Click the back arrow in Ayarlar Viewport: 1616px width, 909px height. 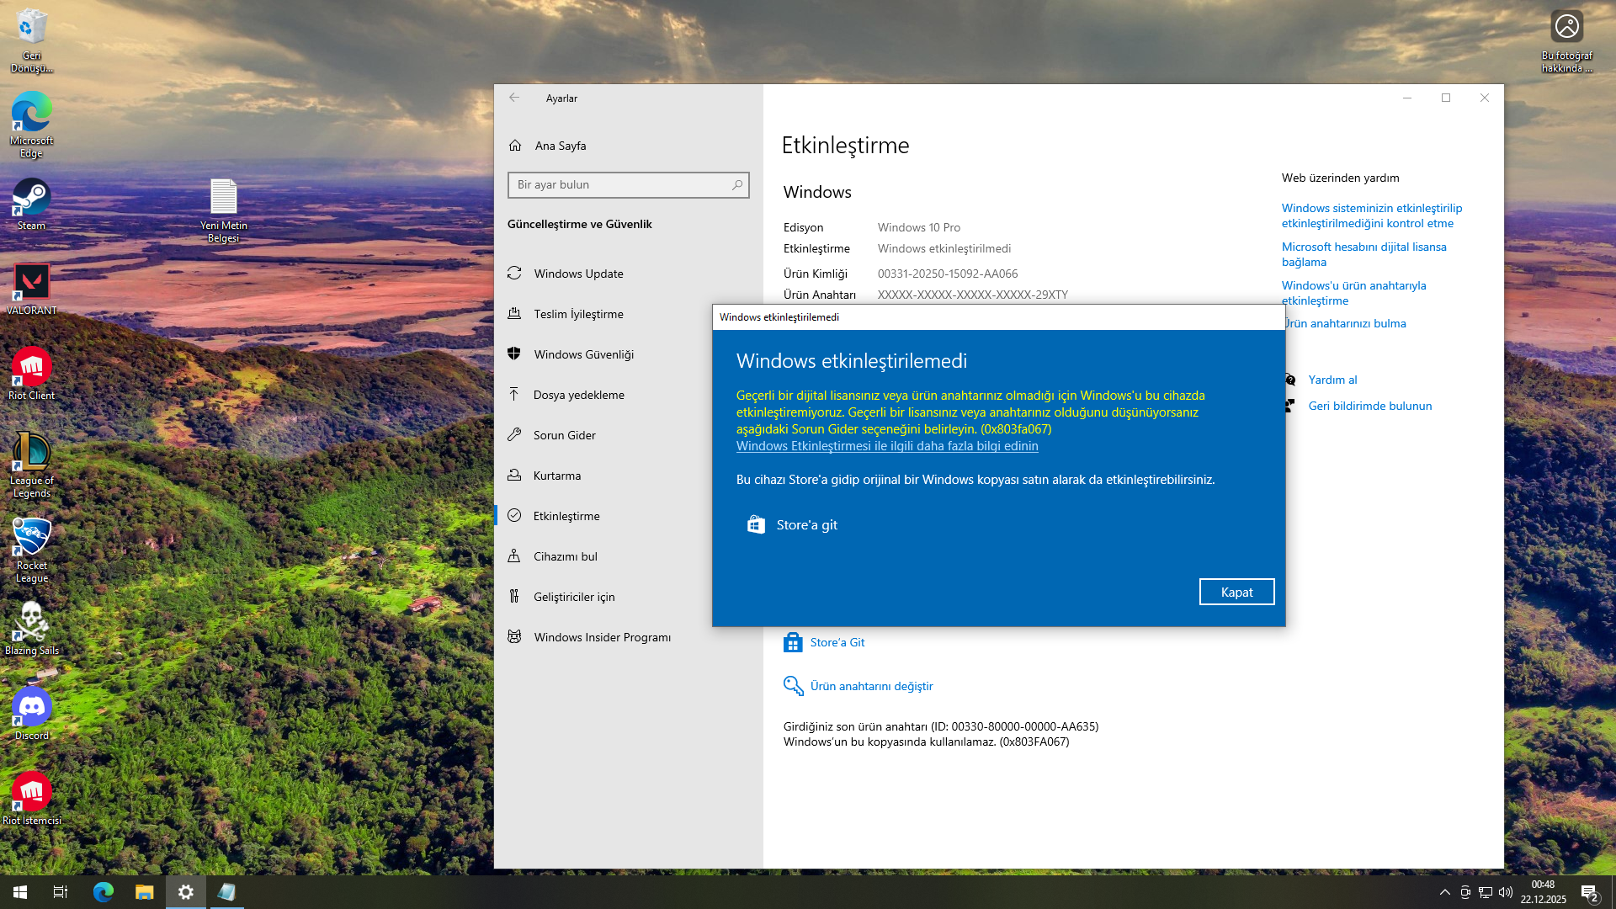click(514, 98)
